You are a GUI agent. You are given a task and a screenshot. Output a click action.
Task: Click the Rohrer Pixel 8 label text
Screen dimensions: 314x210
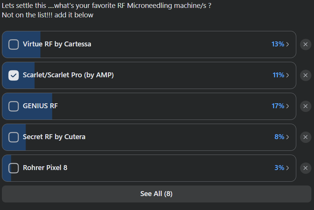[x=45, y=168]
